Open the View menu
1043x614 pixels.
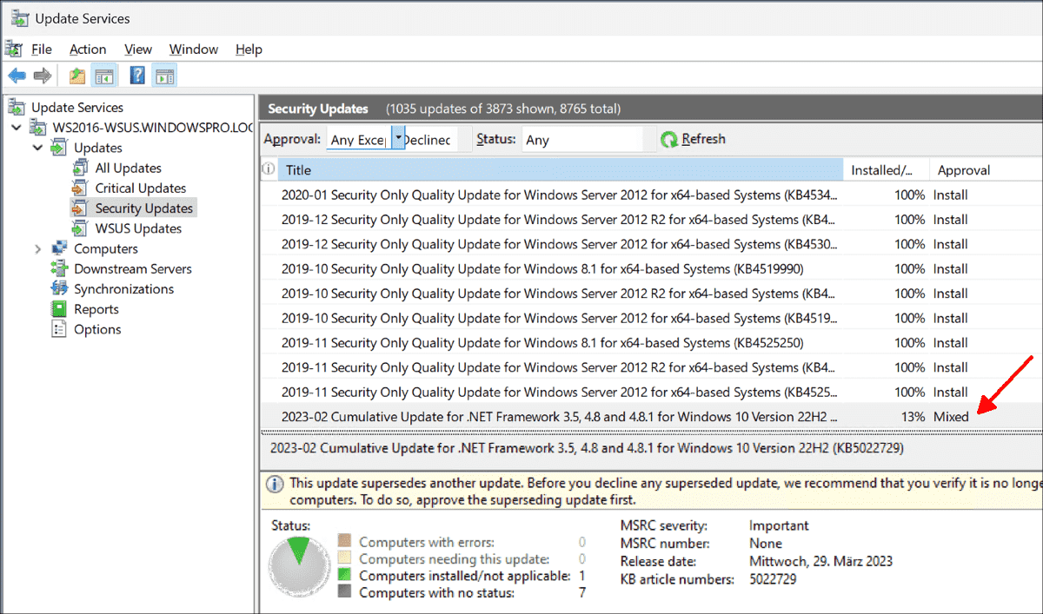(137, 50)
